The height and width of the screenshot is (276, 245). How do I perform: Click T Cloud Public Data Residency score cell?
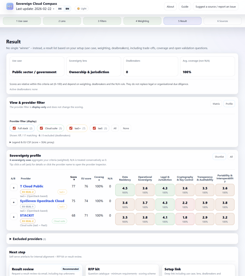(x=125, y=190)
